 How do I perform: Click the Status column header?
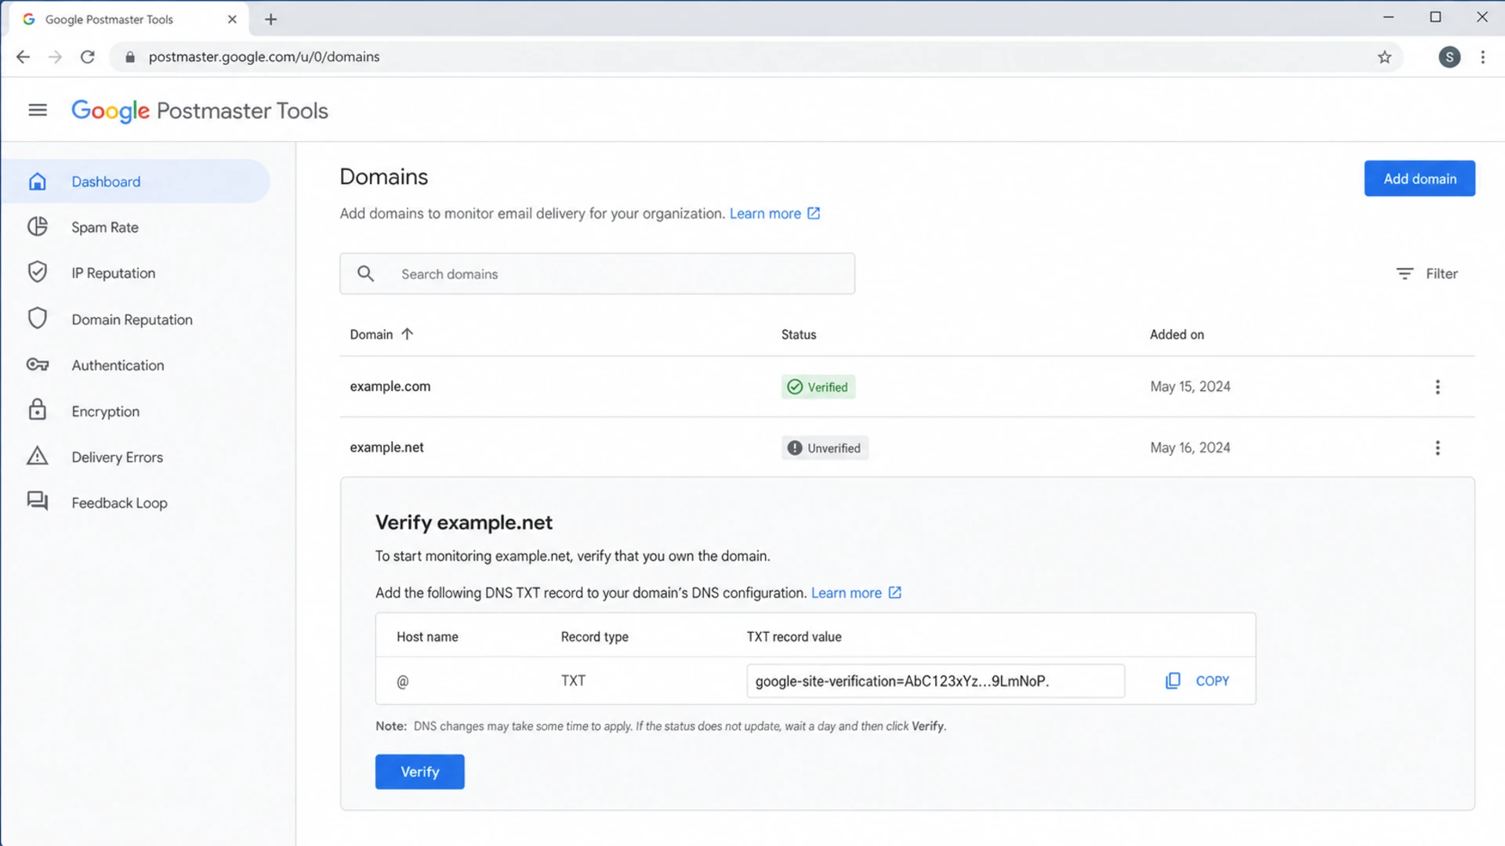(799, 334)
